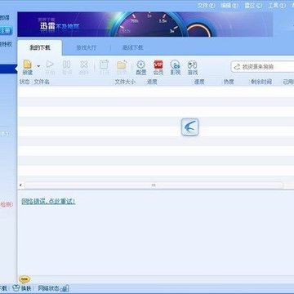294x294 pixels.
Task: Create a new download task with 新建
Action: (28, 68)
